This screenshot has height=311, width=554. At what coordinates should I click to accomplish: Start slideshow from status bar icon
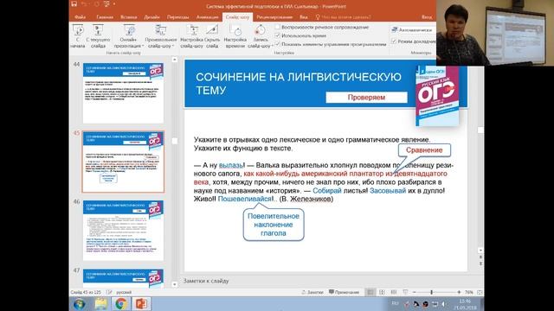(405, 292)
